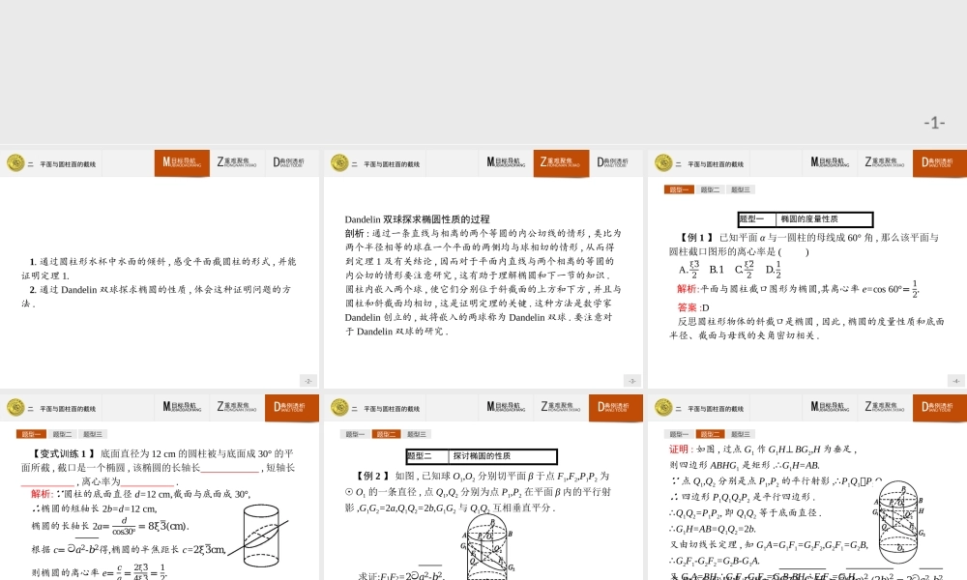Click the -2- page marker on the first slide
The height and width of the screenshot is (580, 967).
(309, 380)
